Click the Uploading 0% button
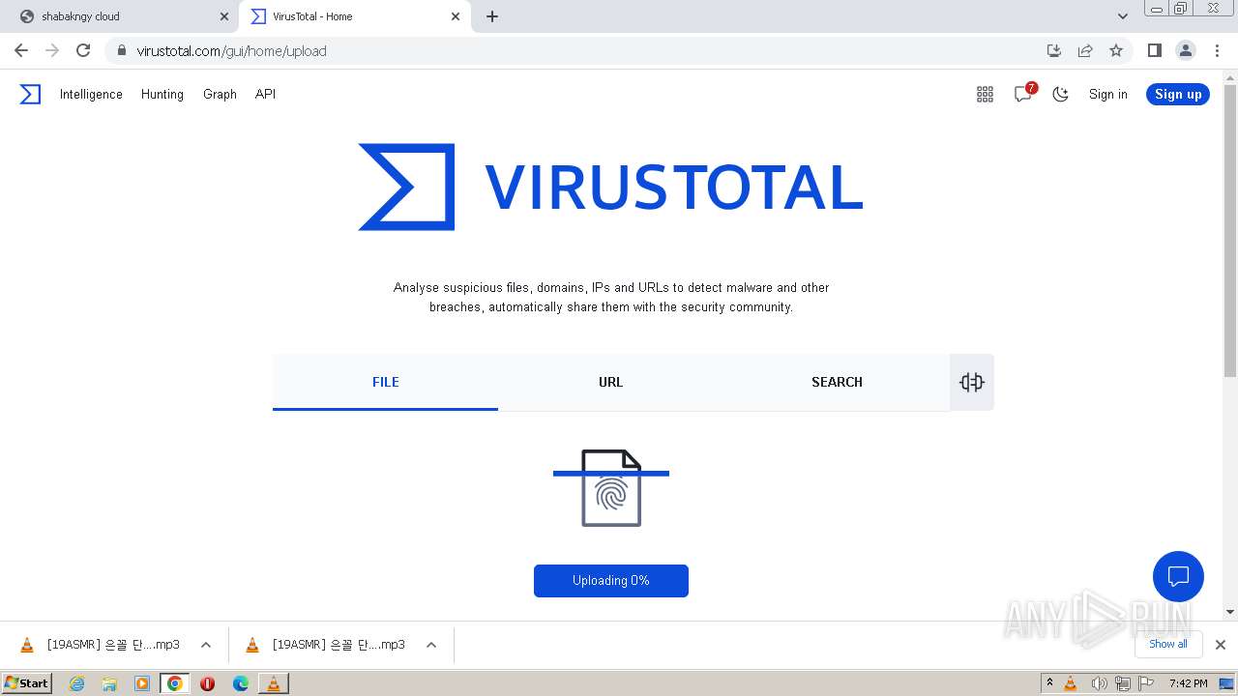This screenshot has width=1238, height=696. pyautogui.click(x=611, y=581)
